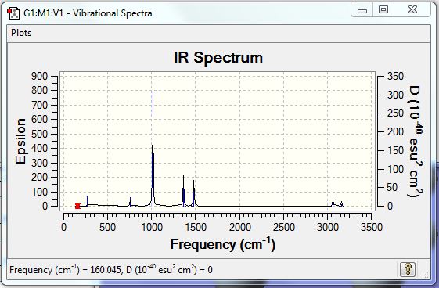The image size is (439, 288).
Task: Click the Epsilon axis label
Action: [x=20, y=142]
